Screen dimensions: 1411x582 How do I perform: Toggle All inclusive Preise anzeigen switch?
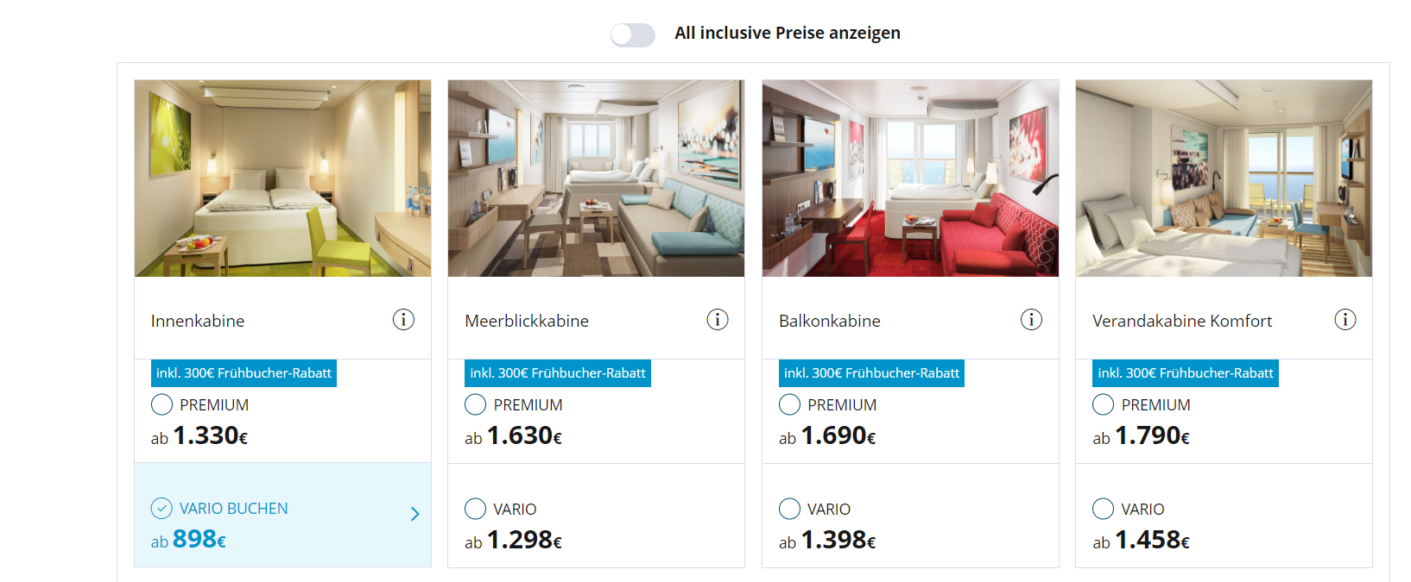[633, 34]
